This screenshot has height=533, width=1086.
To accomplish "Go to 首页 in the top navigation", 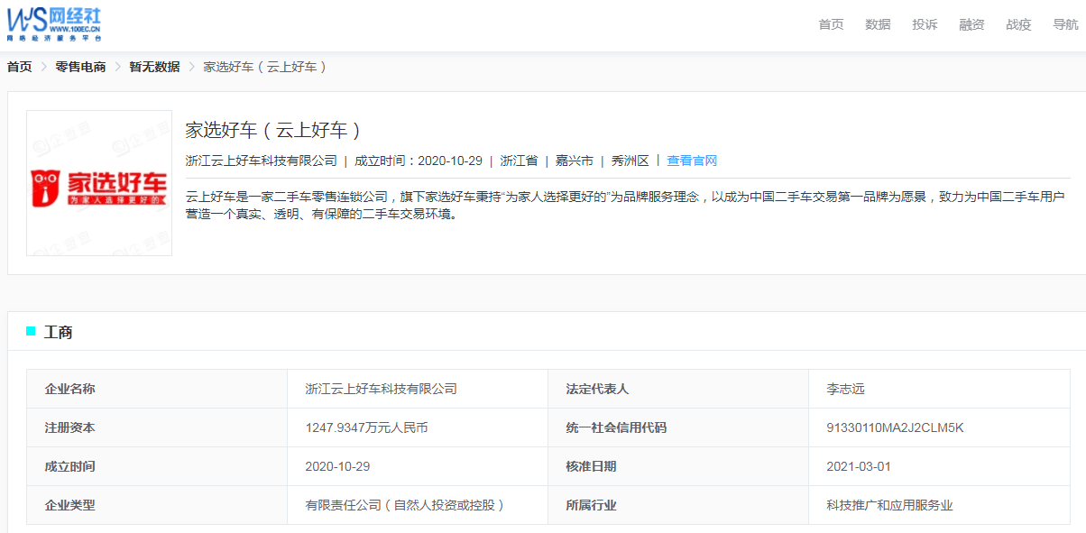I will point(831,24).
